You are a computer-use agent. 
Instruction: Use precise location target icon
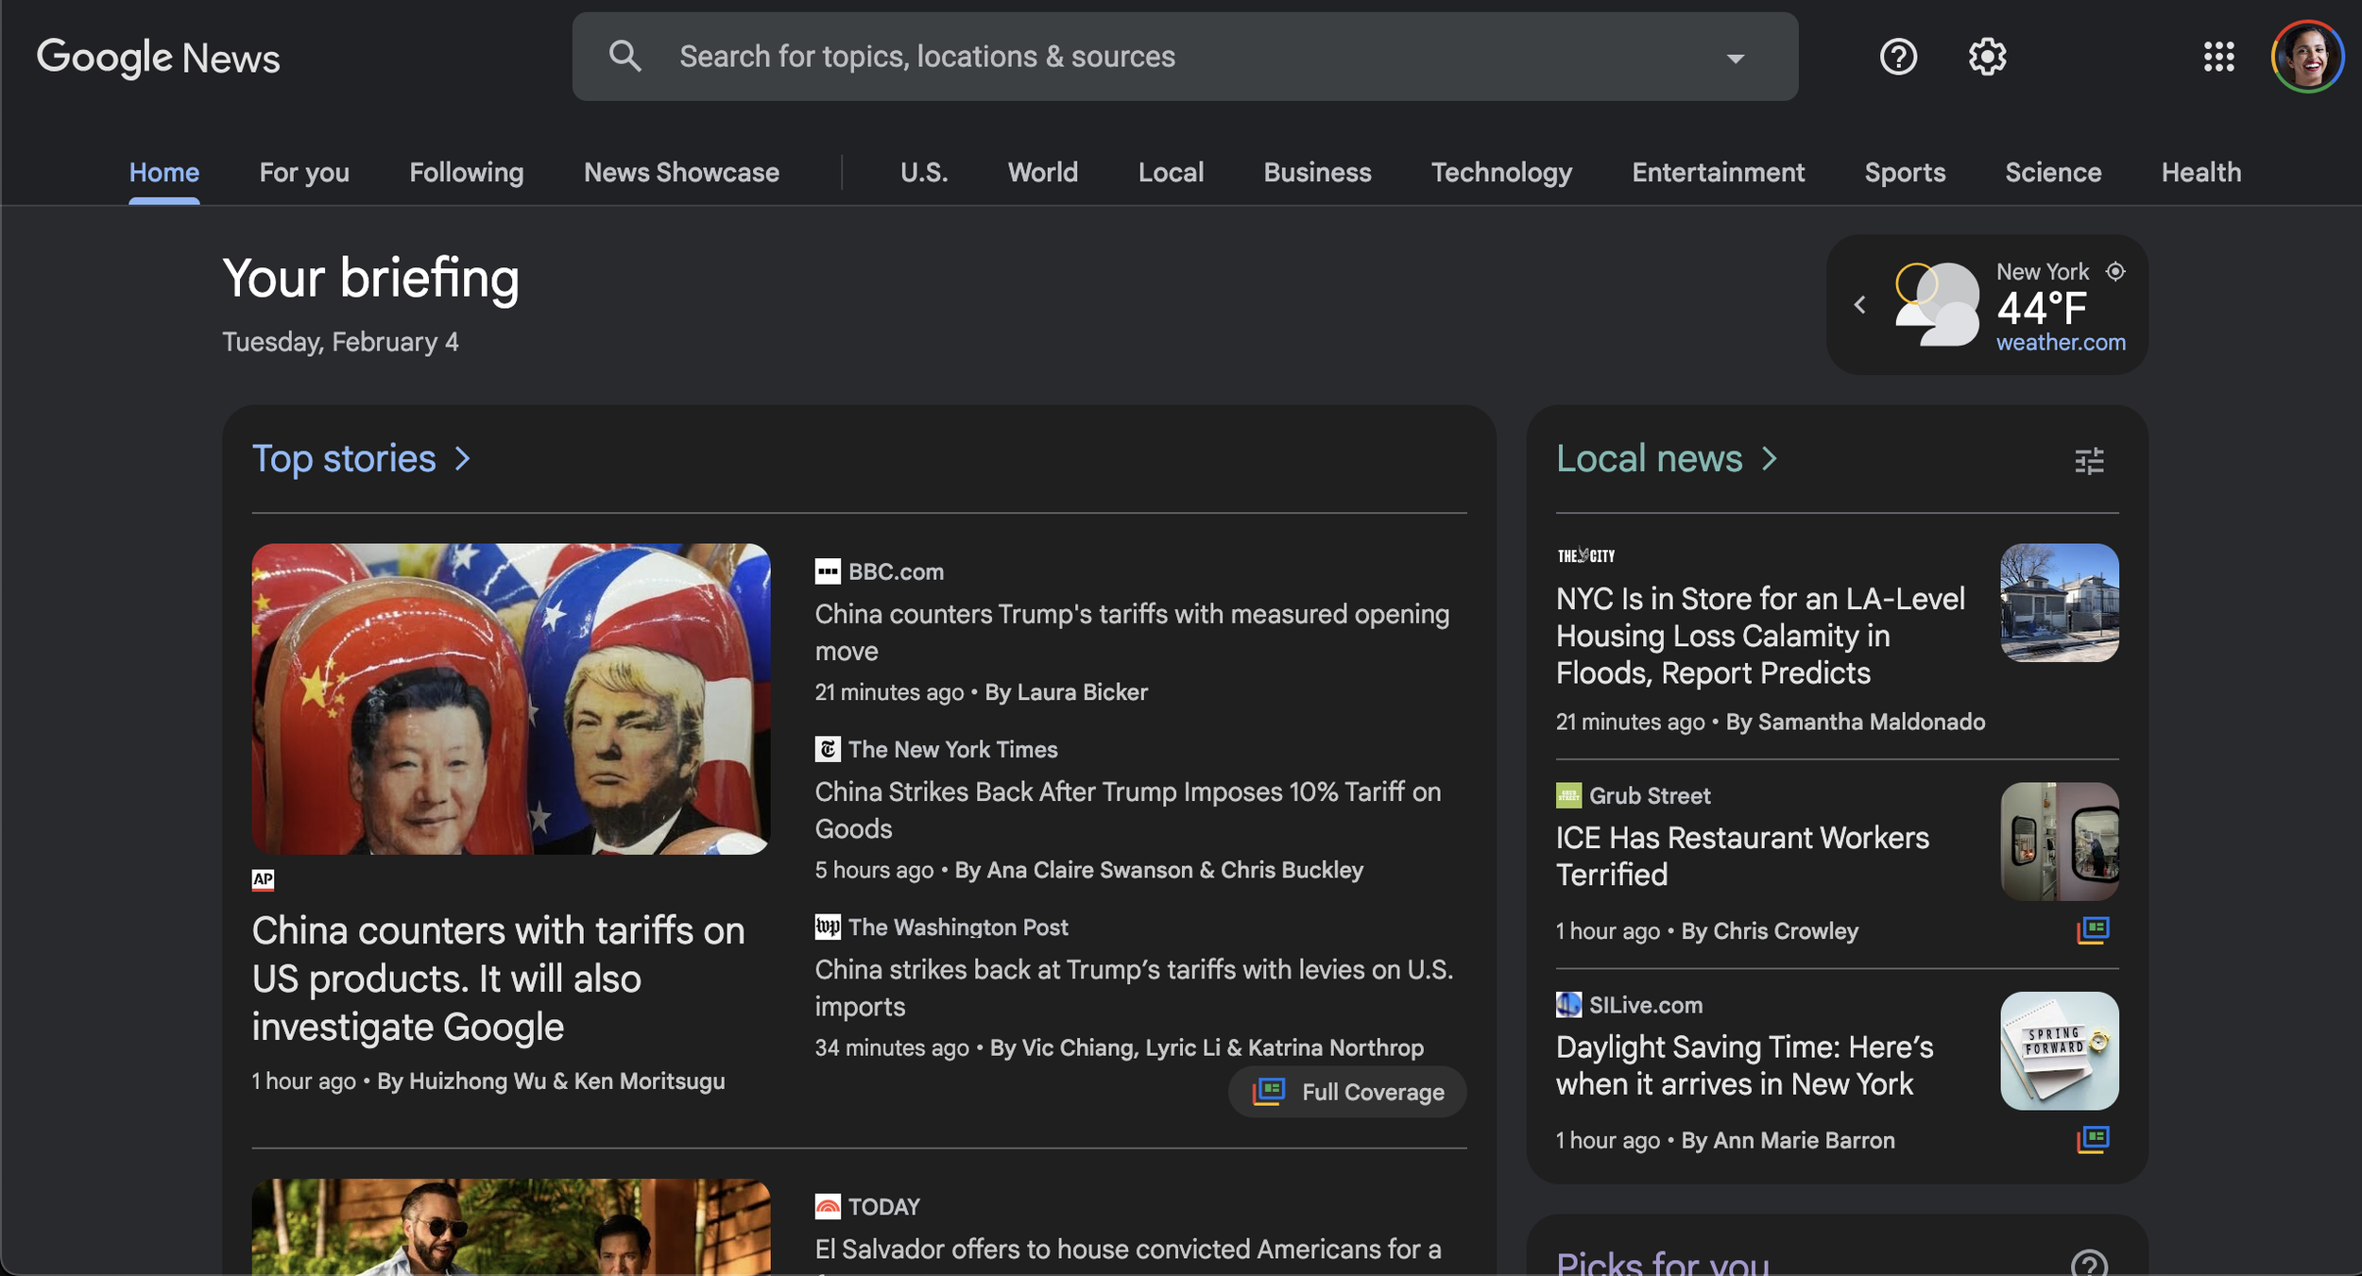point(2115,272)
